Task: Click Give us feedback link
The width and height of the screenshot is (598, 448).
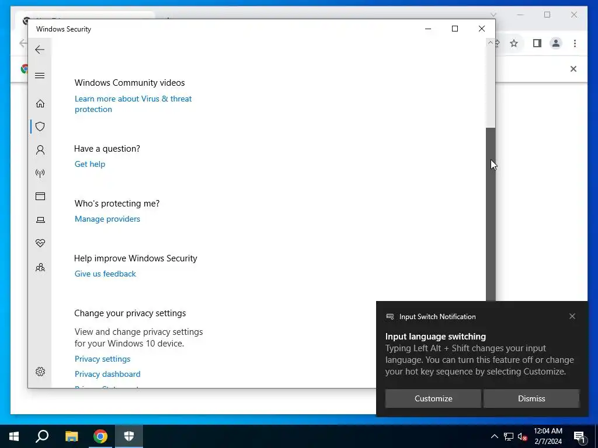Action: 105,274
